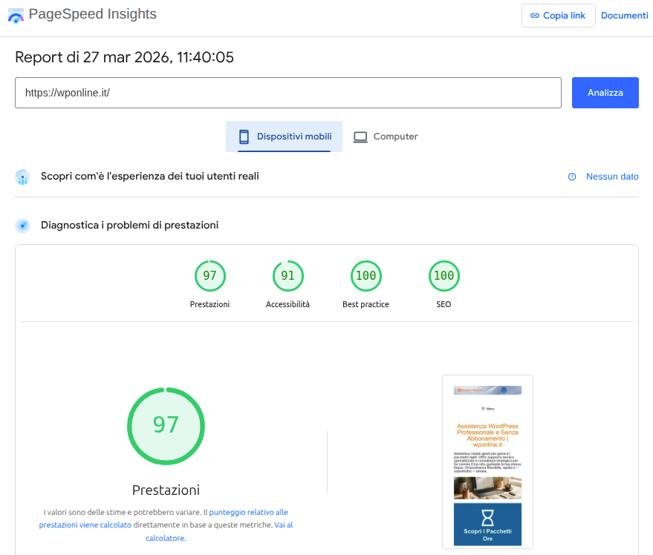653x555 pixels.
Task: Click the computer monitor icon
Action: [x=360, y=137]
